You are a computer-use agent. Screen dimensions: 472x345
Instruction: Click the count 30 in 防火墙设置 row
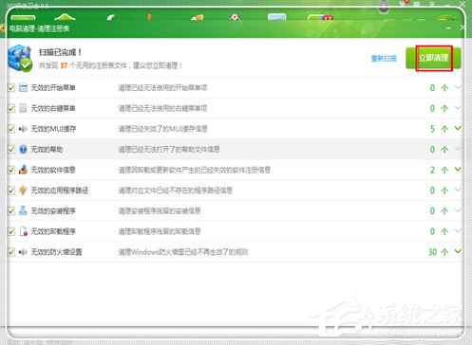click(x=432, y=252)
